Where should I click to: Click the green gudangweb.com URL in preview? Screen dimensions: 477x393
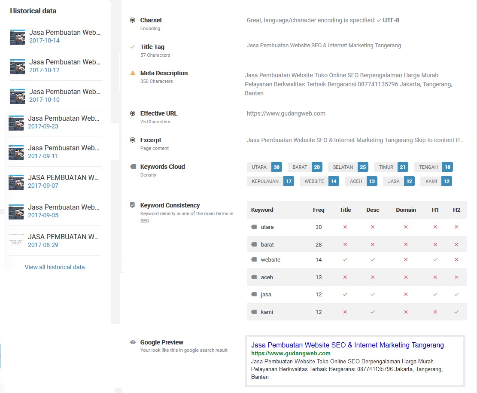(291, 353)
